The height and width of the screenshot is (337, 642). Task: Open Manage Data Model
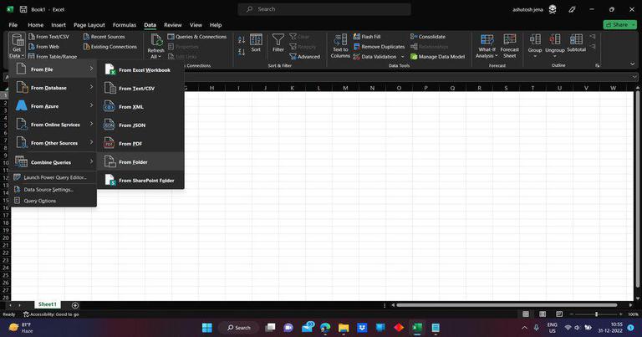click(x=438, y=57)
